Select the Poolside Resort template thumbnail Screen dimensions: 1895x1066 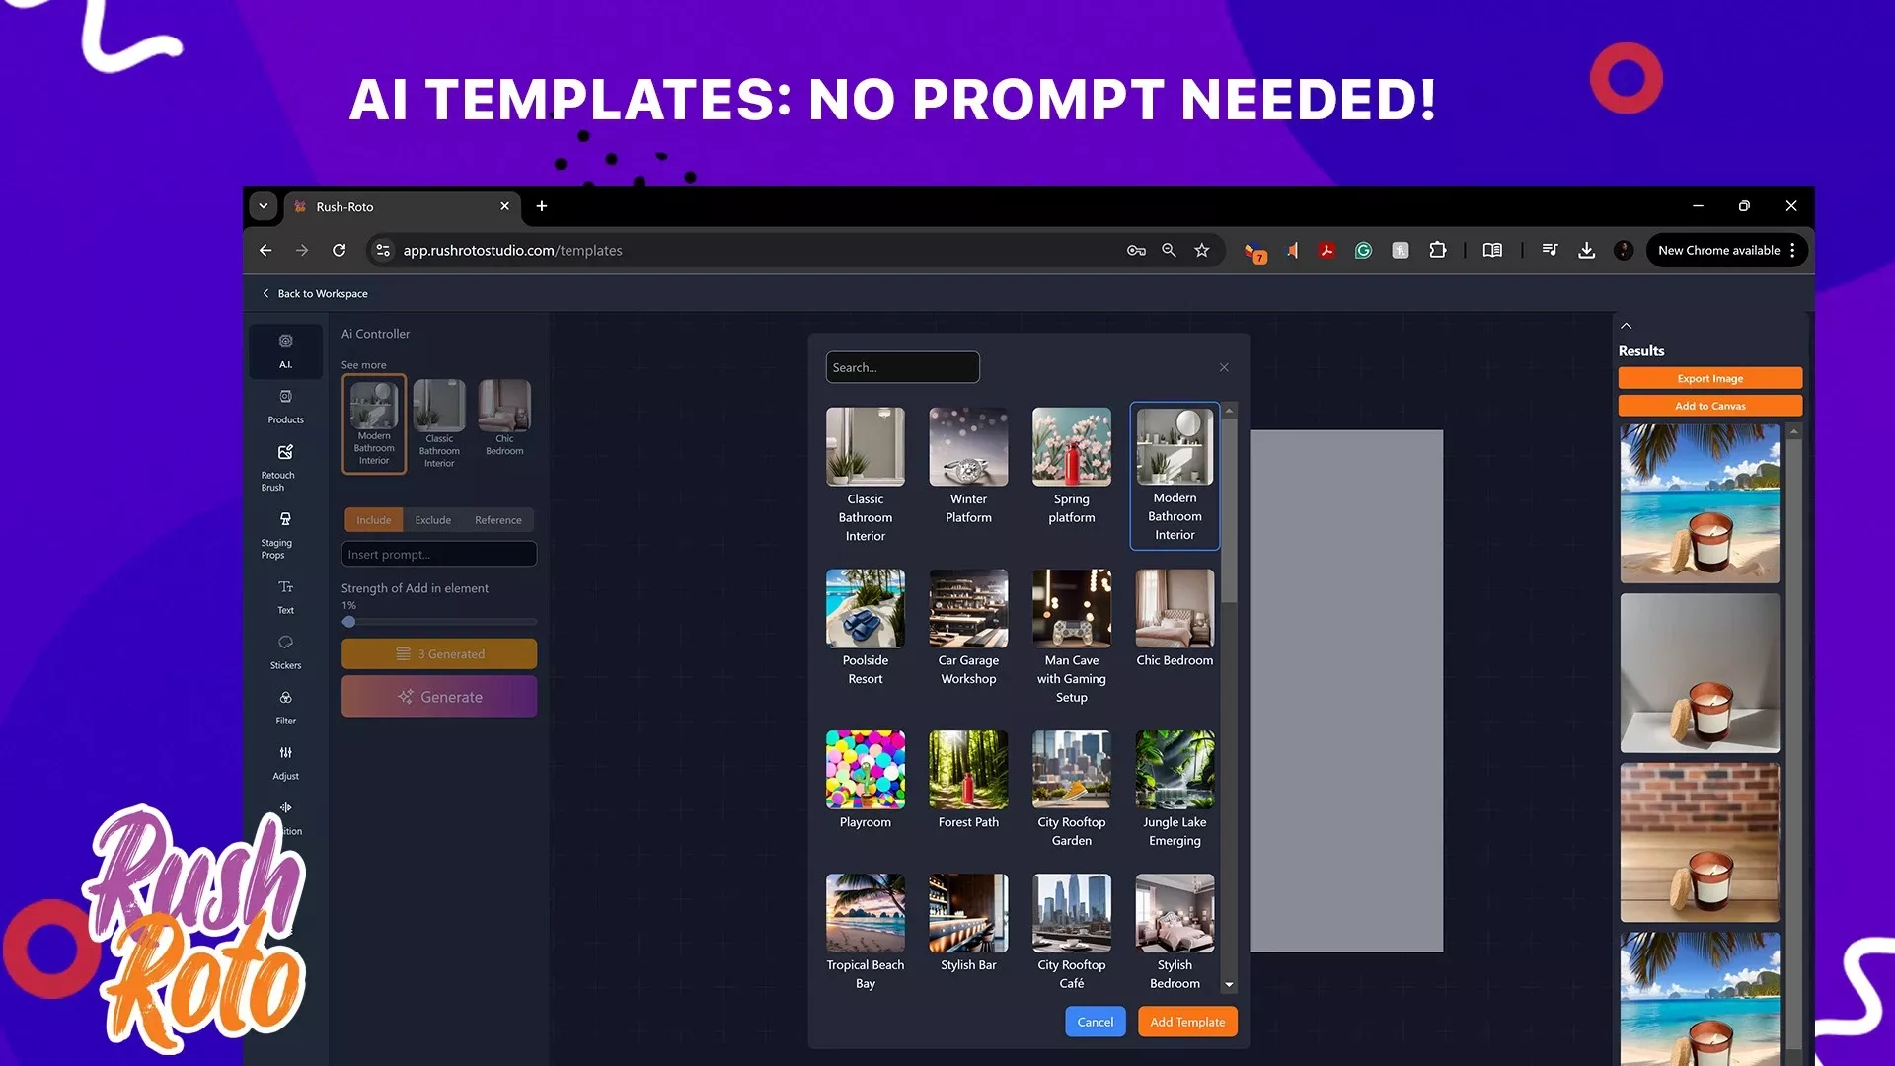click(x=865, y=609)
